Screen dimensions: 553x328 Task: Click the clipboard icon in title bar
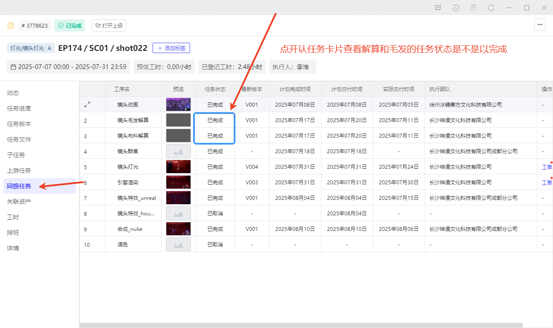(x=474, y=8)
